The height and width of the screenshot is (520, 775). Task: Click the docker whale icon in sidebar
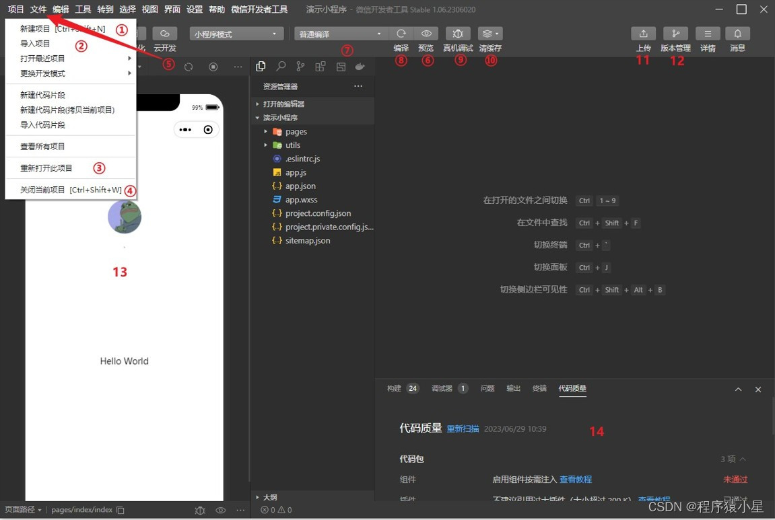(x=360, y=67)
